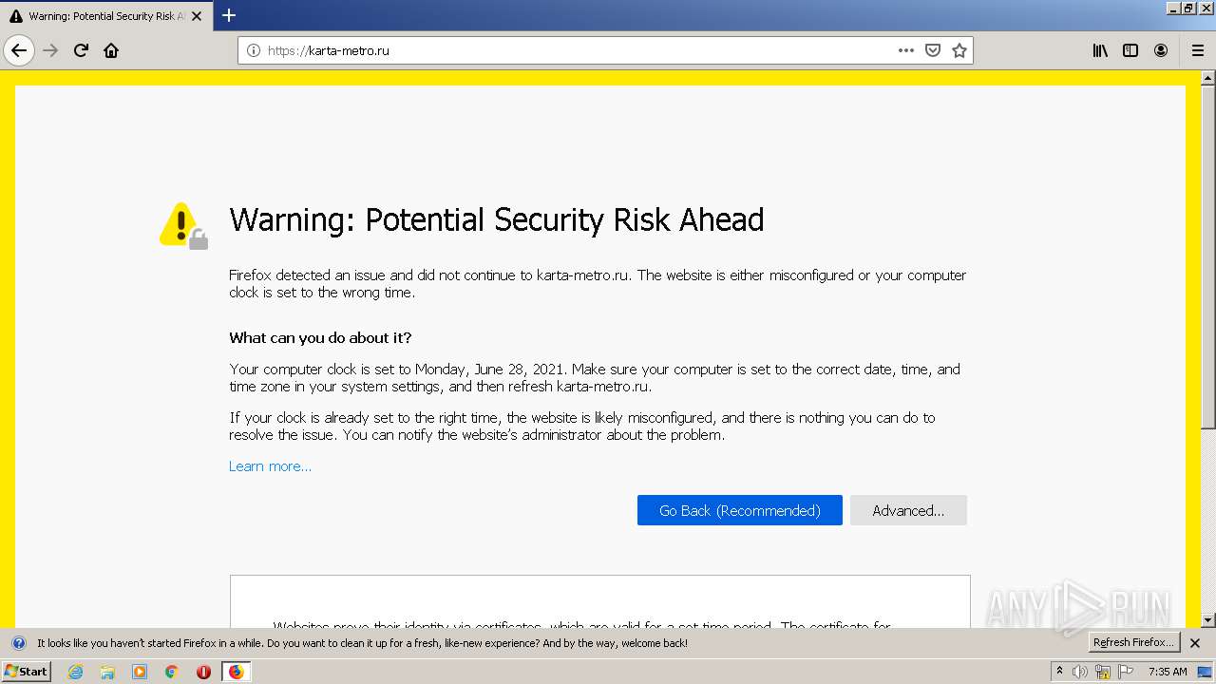Open the Windows Start menu
Image resolution: width=1216 pixels, height=684 pixels.
pyautogui.click(x=26, y=671)
